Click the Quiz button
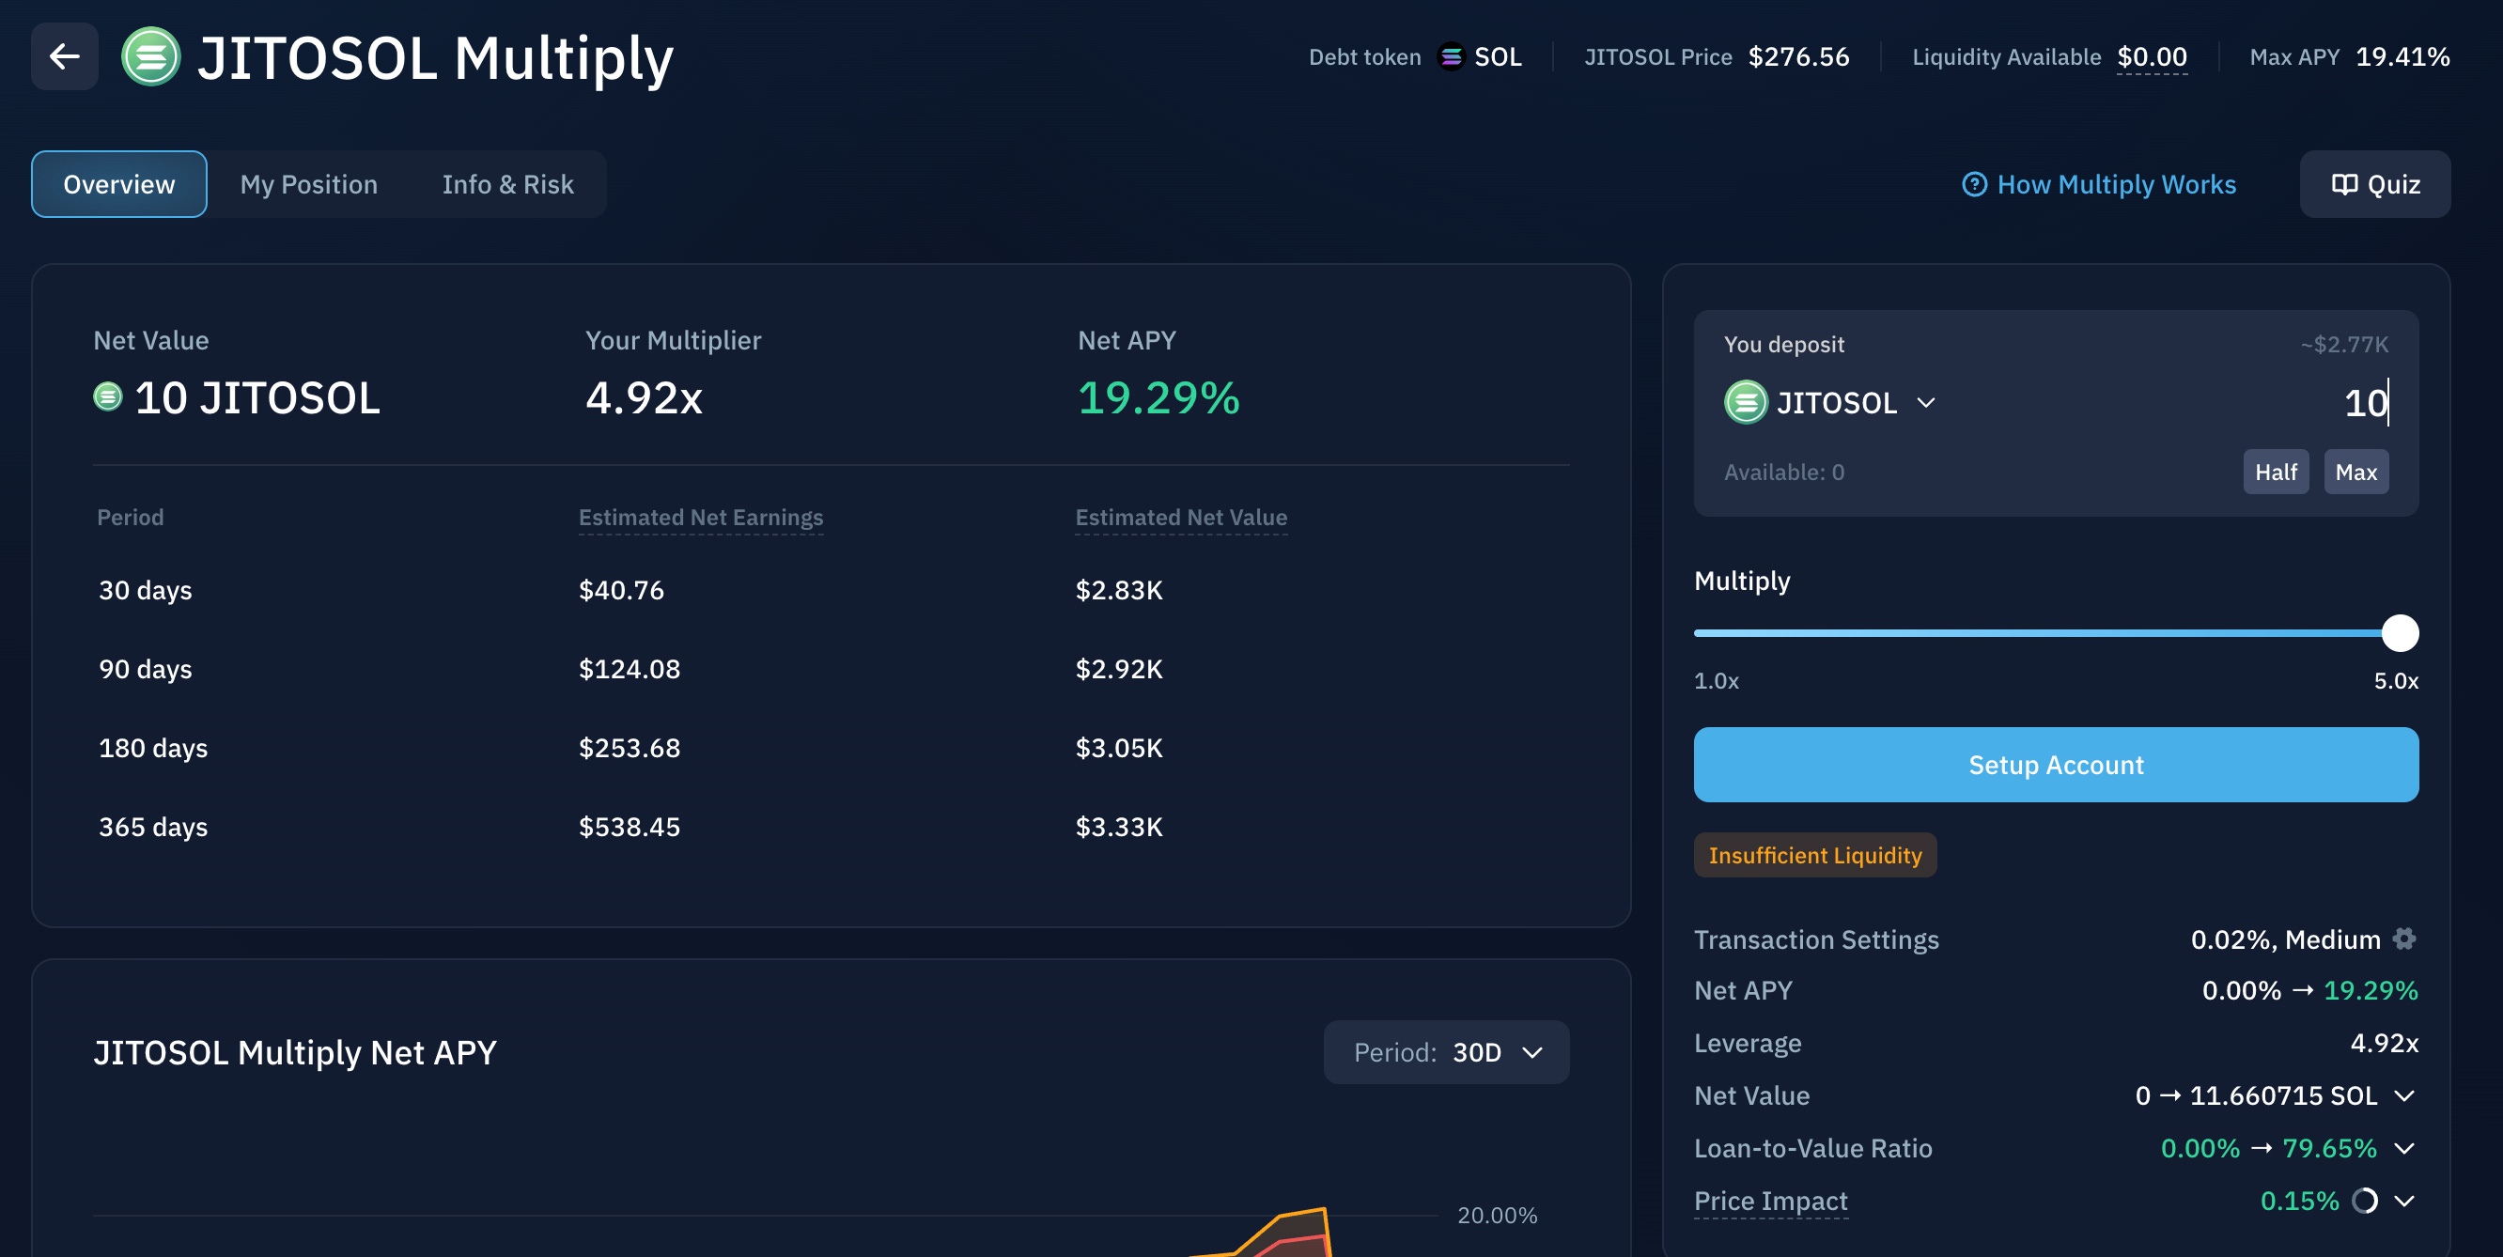This screenshot has width=2503, height=1257. pyautogui.click(x=2374, y=183)
